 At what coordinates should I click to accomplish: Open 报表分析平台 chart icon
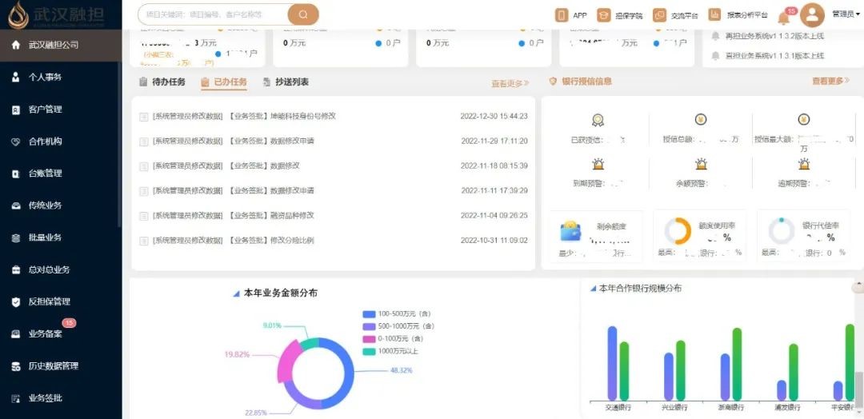[714, 15]
